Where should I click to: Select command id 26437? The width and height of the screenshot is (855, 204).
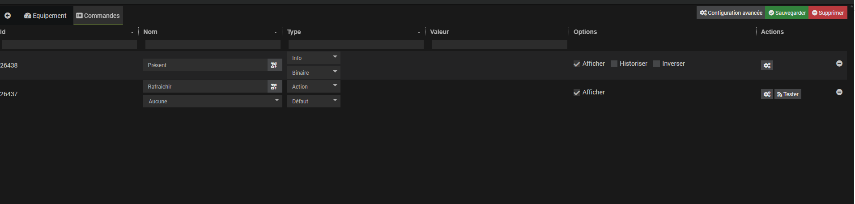click(x=9, y=94)
